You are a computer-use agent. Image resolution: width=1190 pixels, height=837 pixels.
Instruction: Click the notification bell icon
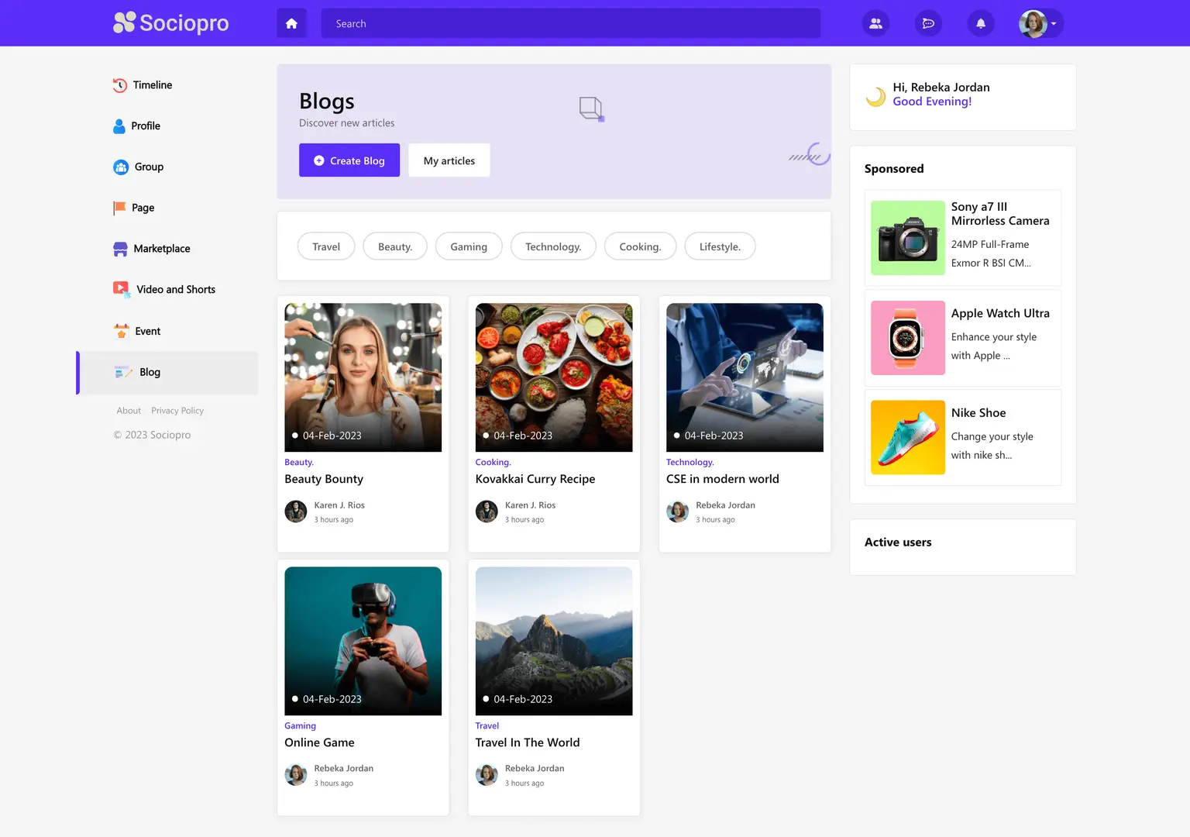(x=980, y=24)
